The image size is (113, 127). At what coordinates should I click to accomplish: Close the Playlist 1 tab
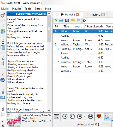pyautogui.click(x=78, y=15)
